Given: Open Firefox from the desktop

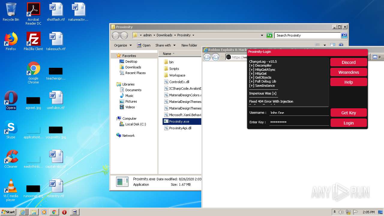Looking at the screenshot, I should point(11,41).
